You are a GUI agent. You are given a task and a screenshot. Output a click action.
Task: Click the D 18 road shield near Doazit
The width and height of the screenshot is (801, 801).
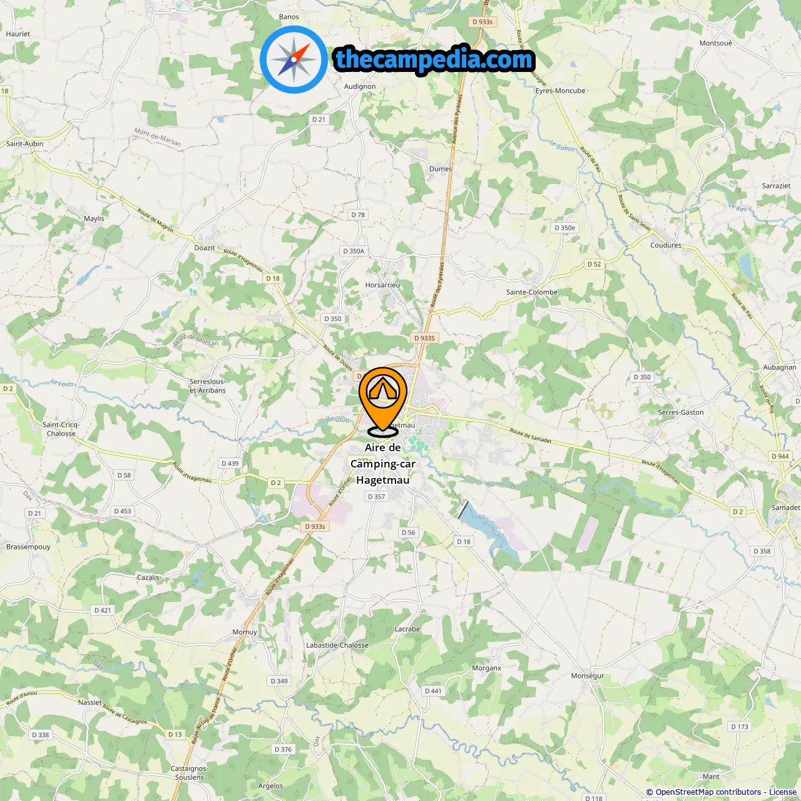click(273, 278)
